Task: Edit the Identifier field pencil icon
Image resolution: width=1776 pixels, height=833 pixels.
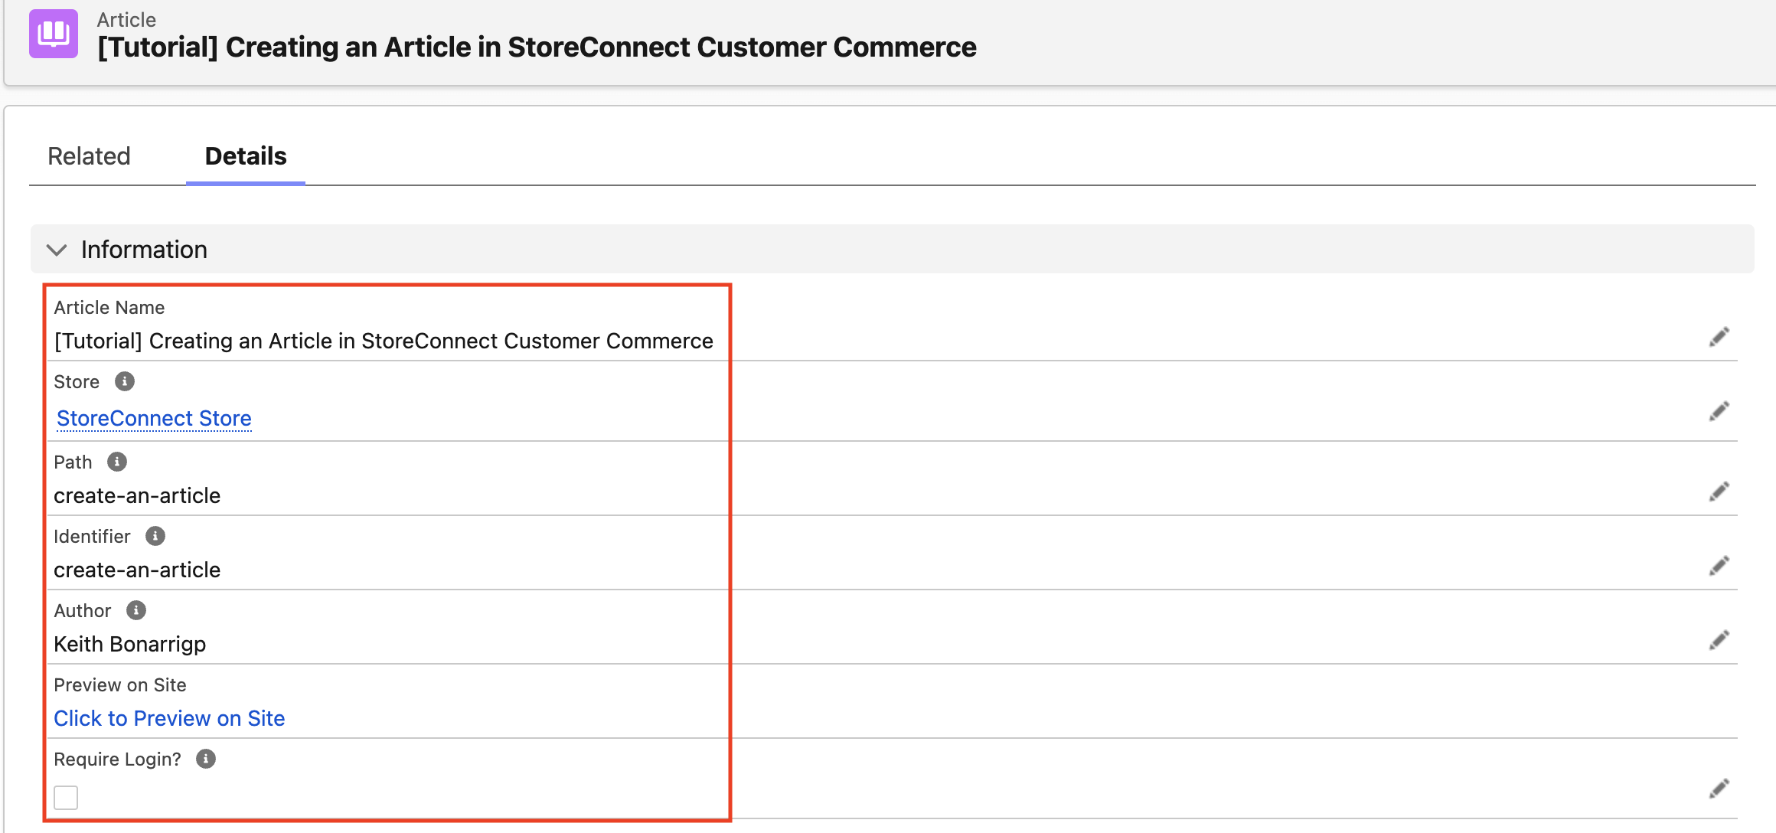Action: [x=1719, y=566]
